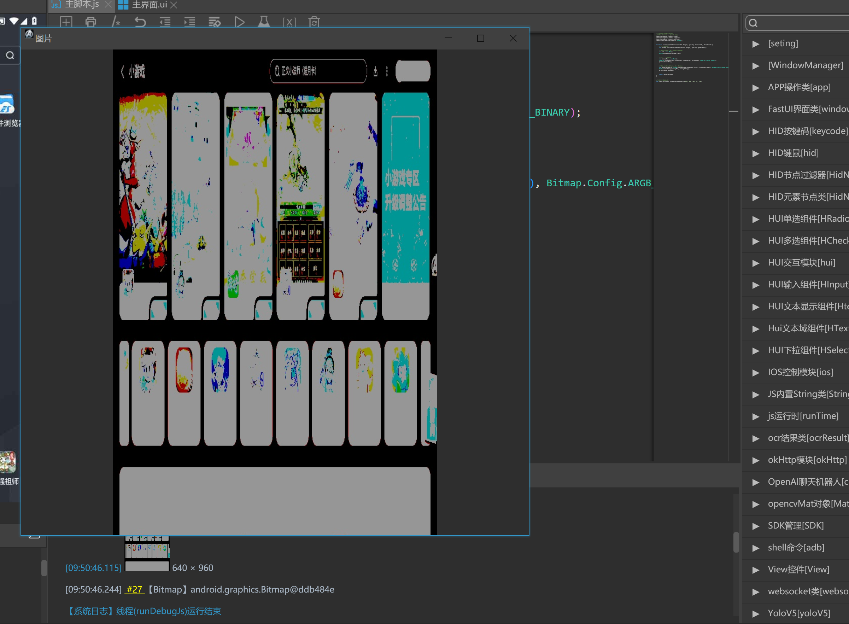Open the #27 line link in log
This screenshot has width=849, height=624.
pos(134,590)
